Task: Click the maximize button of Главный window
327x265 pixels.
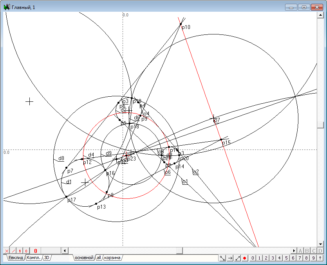Action: (x=304, y=7)
